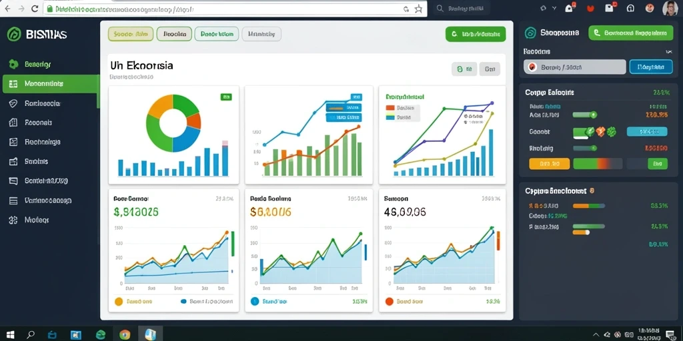Open Windows Start menu from the taskbar
Viewport: 683px width, 341px height.
11,334
